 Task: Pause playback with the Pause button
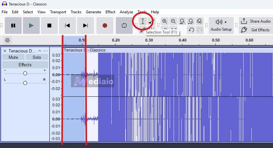click(13, 25)
